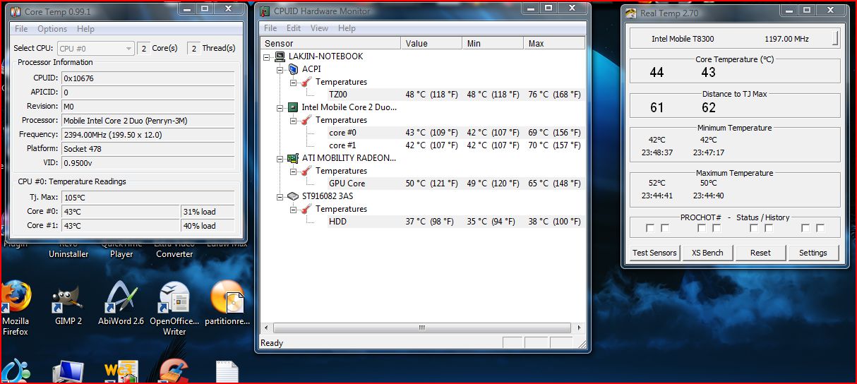The width and height of the screenshot is (857, 384).
Task: Click the Max column header
Action: point(555,43)
